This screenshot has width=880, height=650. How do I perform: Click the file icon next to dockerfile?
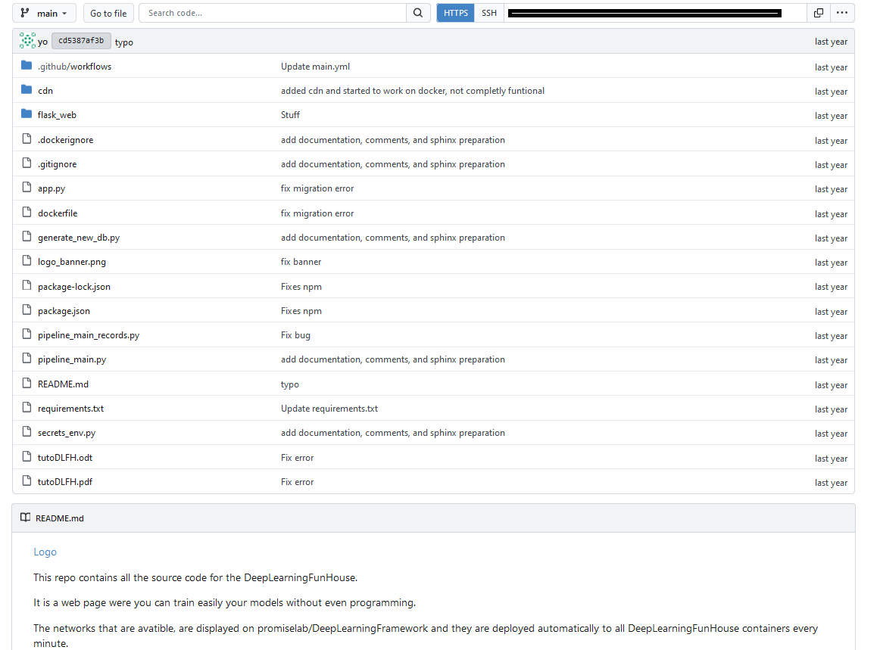27,213
